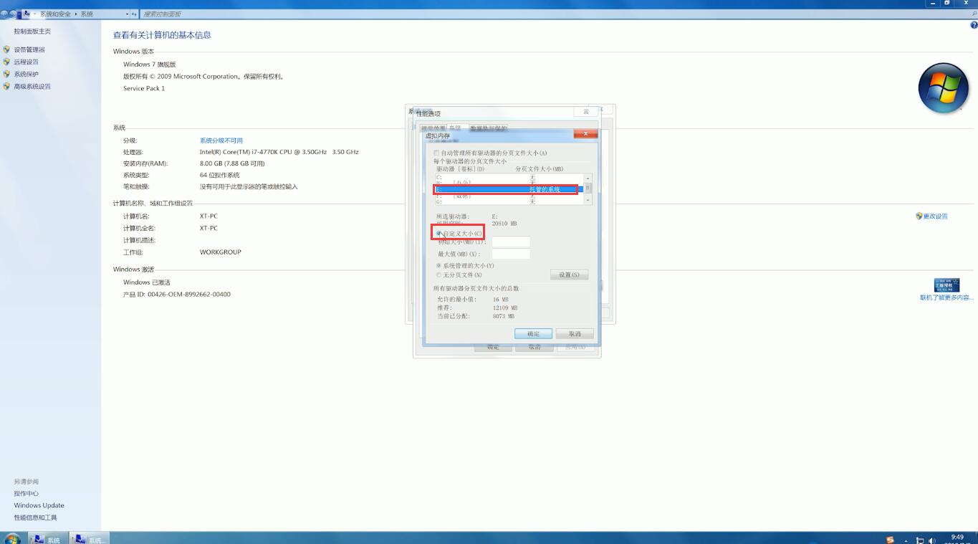Select drive C: in the paging file list
The height and width of the screenshot is (544, 978).
(509, 177)
